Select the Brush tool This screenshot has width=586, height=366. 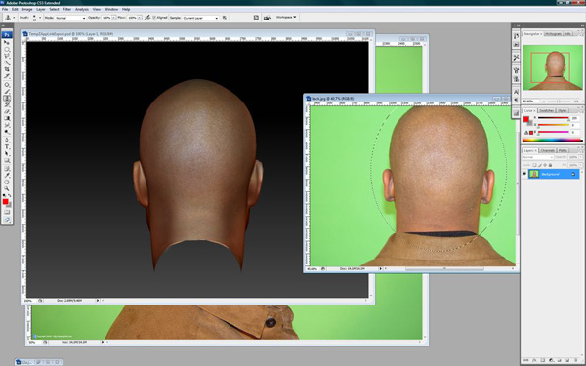click(x=7, y=91)
